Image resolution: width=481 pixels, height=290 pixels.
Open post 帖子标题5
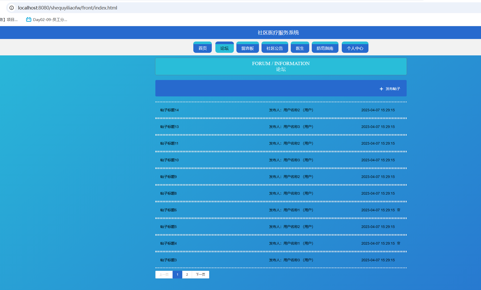[168, 227]
